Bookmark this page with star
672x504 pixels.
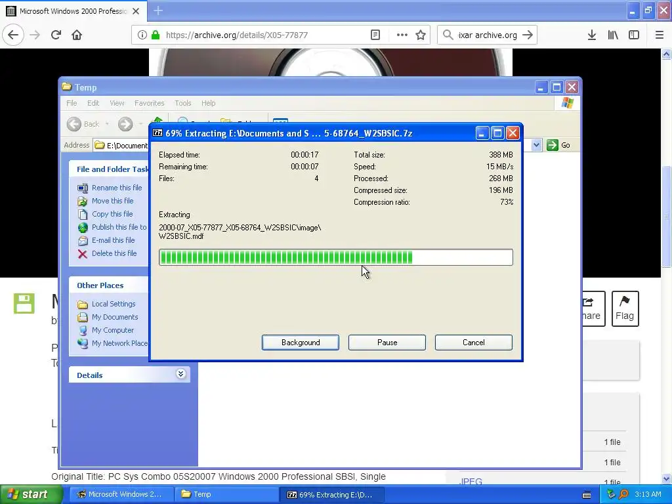pyautogui.click(x=421, y=35)
